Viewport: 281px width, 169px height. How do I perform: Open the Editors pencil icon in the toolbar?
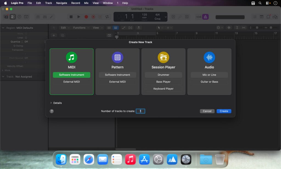pos(51,17)
